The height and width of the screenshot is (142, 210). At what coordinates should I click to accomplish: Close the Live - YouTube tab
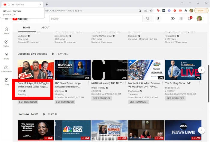click(40, 5)
